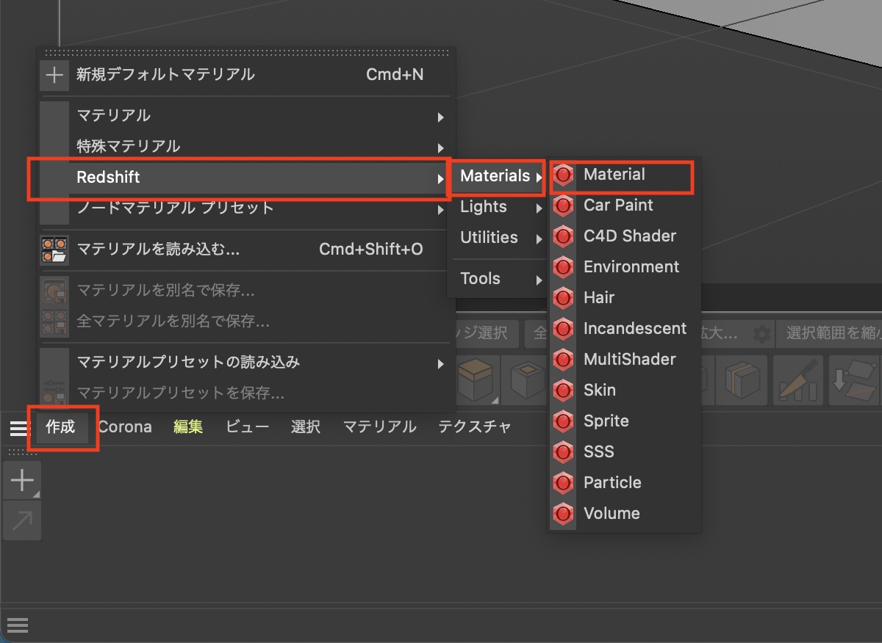This screenshot has width=882, height=643.
Task: Click the settings gear icon beside 選択範囲を縮小
Action: [762, 334]
